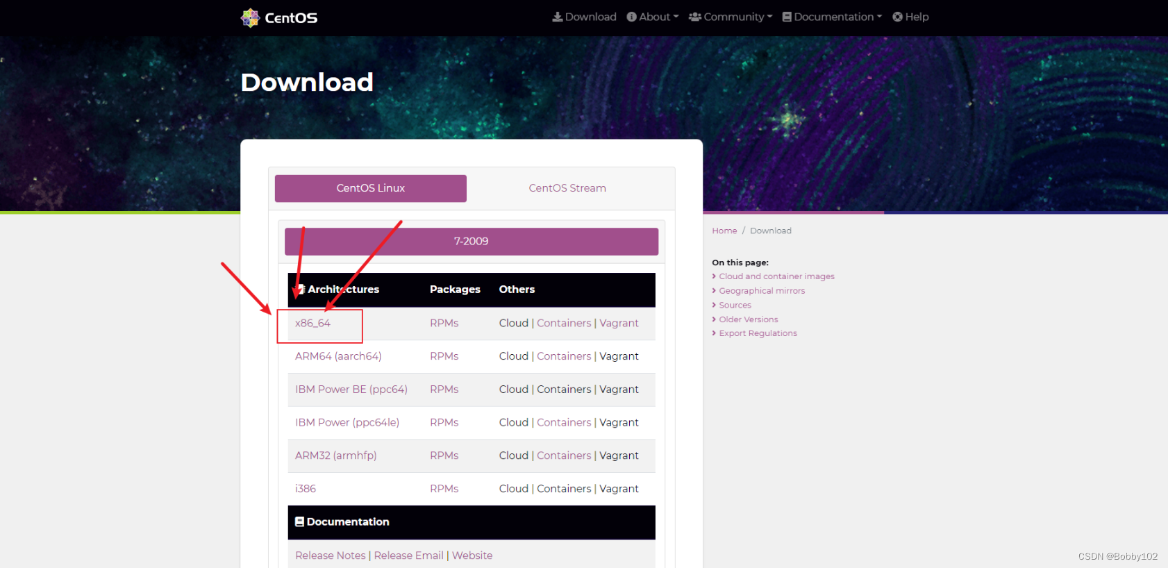Open the ARM32 (armhfp) link
The height and width of the screenshot is (568, 1168).
pyautogui.click(x=336, y=456)
